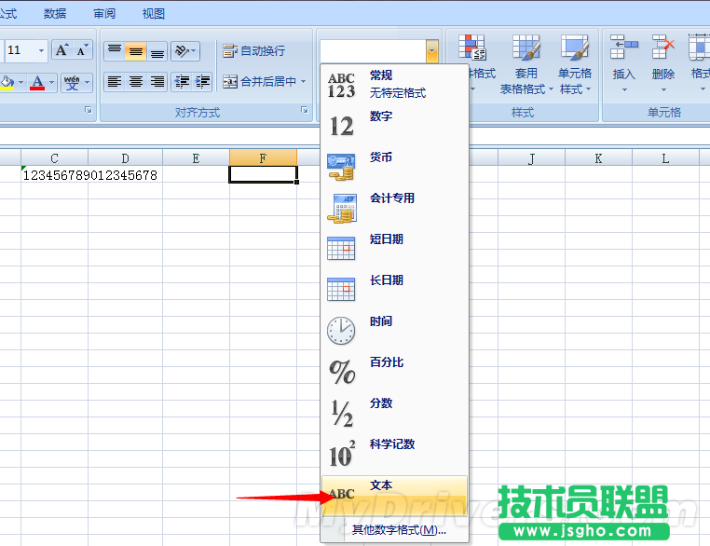This screenshot has width=710, height=546.
Task: Open 其他数字格式(M)... more formats
Action: tap(399, 530)
